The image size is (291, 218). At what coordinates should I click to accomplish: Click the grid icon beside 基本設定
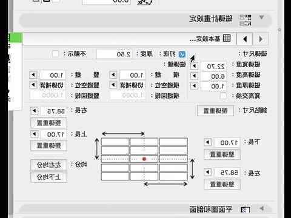pyautogui.click(x=227, y=38)
